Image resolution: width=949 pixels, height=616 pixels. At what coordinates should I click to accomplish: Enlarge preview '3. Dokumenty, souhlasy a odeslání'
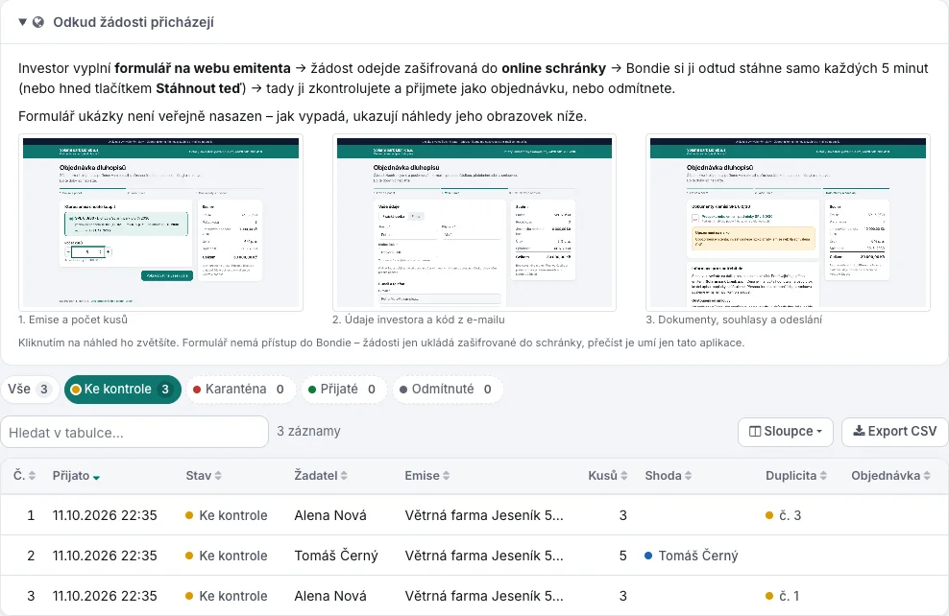click(788, 223)
